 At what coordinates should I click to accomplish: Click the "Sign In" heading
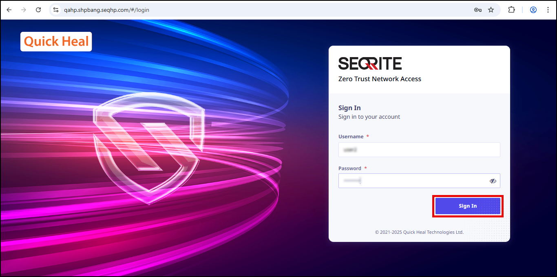(349, 108)
